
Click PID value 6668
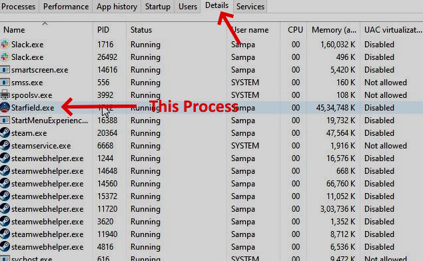105,146
